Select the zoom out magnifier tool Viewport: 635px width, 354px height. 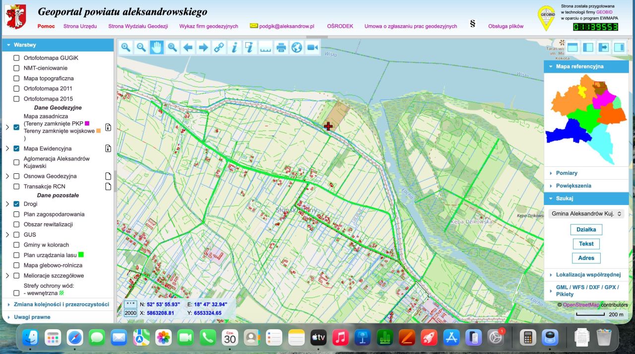pyautogui.click(x=141, y=48)
